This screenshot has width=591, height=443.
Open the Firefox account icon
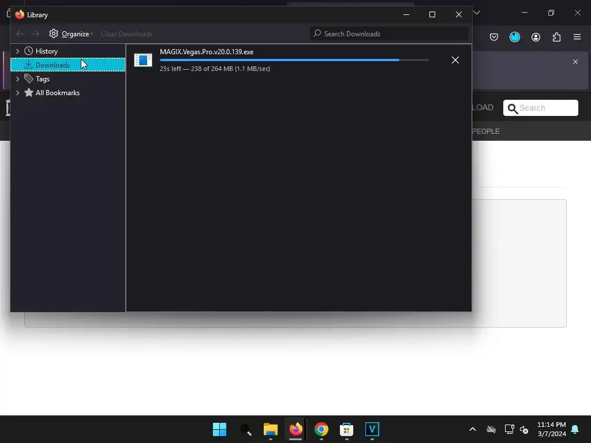pyautogui.click(x=536, y=37)
